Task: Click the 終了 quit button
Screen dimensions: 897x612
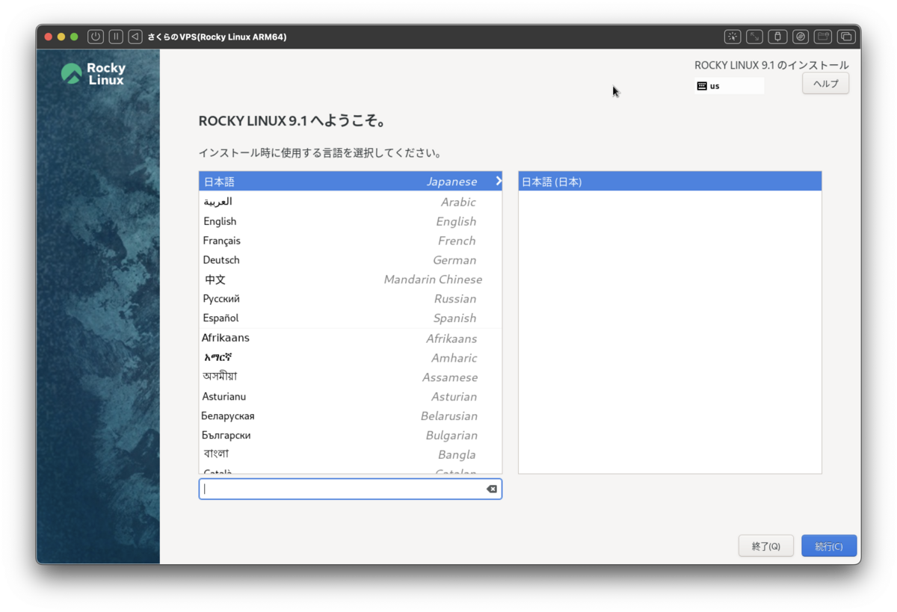Action: tap(765, 545)
